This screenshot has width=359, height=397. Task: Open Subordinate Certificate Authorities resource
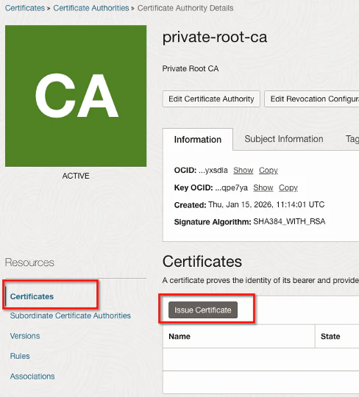(x=71, y=315)
